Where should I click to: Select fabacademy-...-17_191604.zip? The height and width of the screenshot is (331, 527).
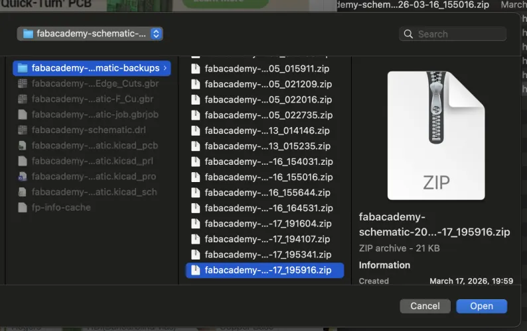tap(265, 223)
